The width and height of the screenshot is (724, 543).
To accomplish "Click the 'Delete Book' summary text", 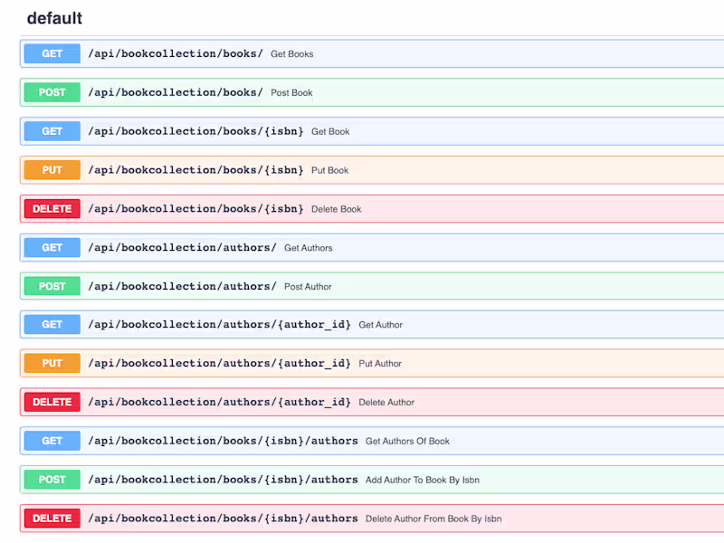I will 336,209.
